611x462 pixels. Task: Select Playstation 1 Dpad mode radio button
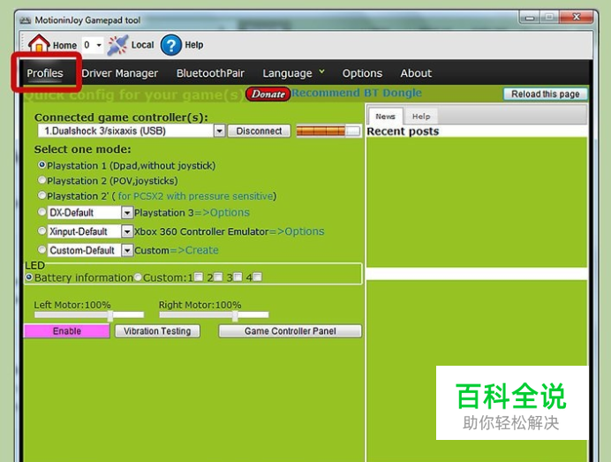[41, 165]
